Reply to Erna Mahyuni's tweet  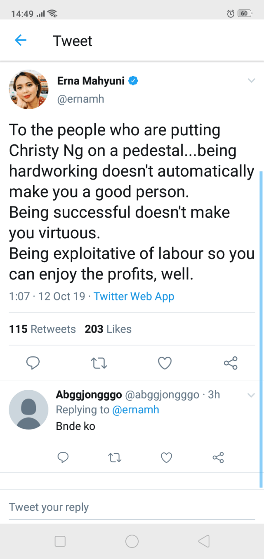pyautogui.click(x=33, y=363)
